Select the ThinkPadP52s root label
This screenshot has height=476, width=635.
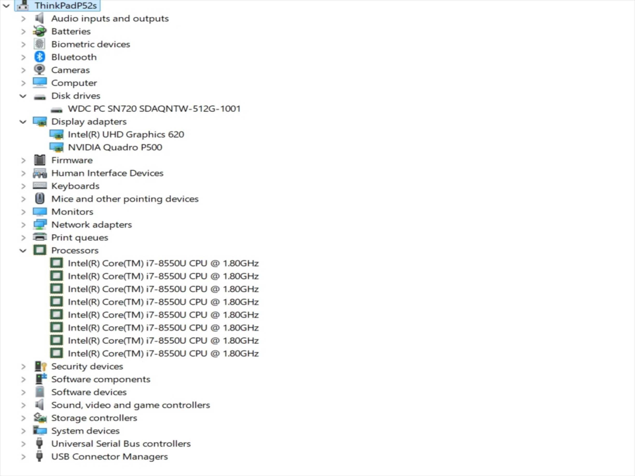pos(66,5)
